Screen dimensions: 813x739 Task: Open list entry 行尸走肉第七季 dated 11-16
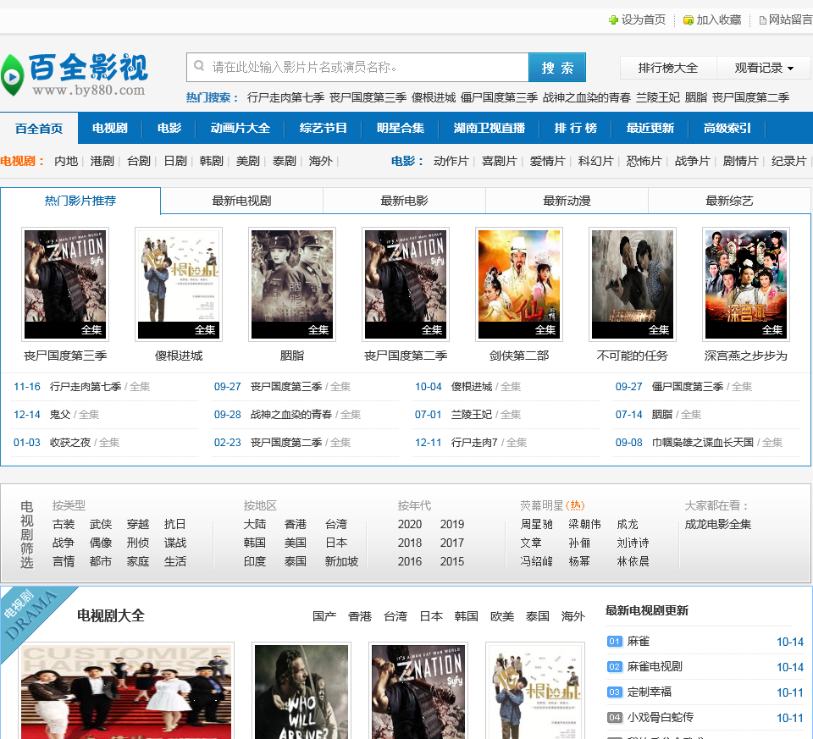click(x=86, y=387)
